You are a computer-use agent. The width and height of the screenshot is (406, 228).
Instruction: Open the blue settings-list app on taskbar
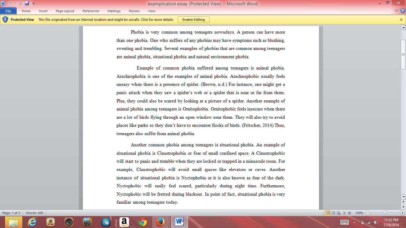pos(106,222)
